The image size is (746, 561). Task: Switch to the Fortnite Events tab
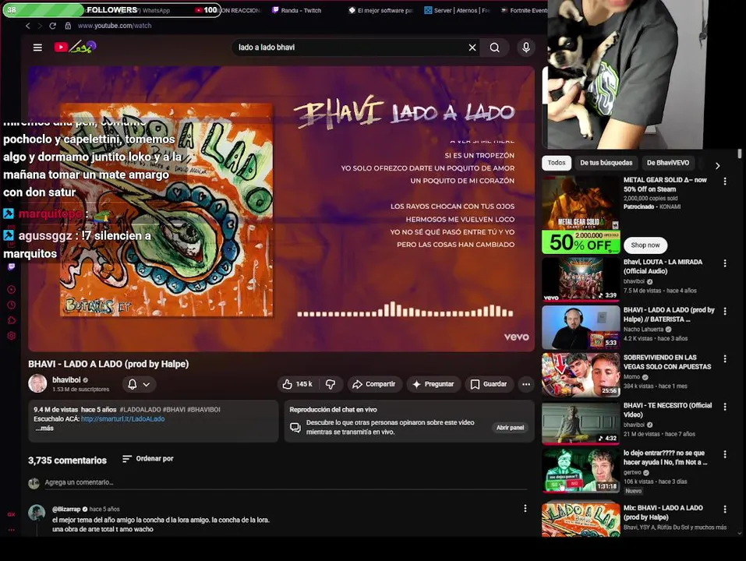pos(523,10)
